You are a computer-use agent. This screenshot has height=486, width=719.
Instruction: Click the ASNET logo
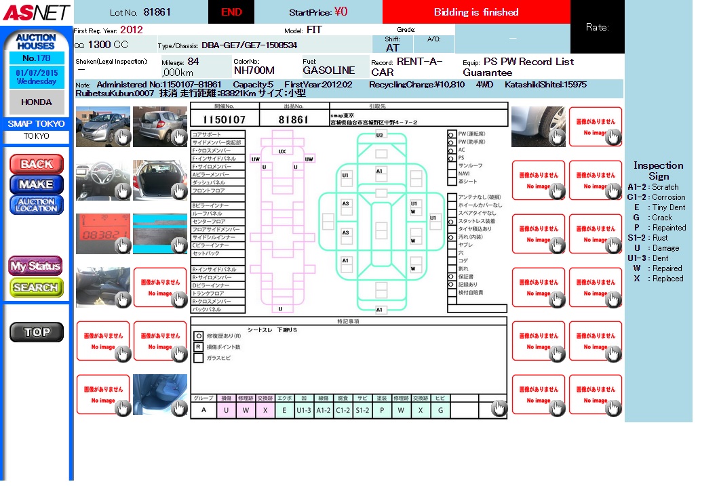point(35,12)
